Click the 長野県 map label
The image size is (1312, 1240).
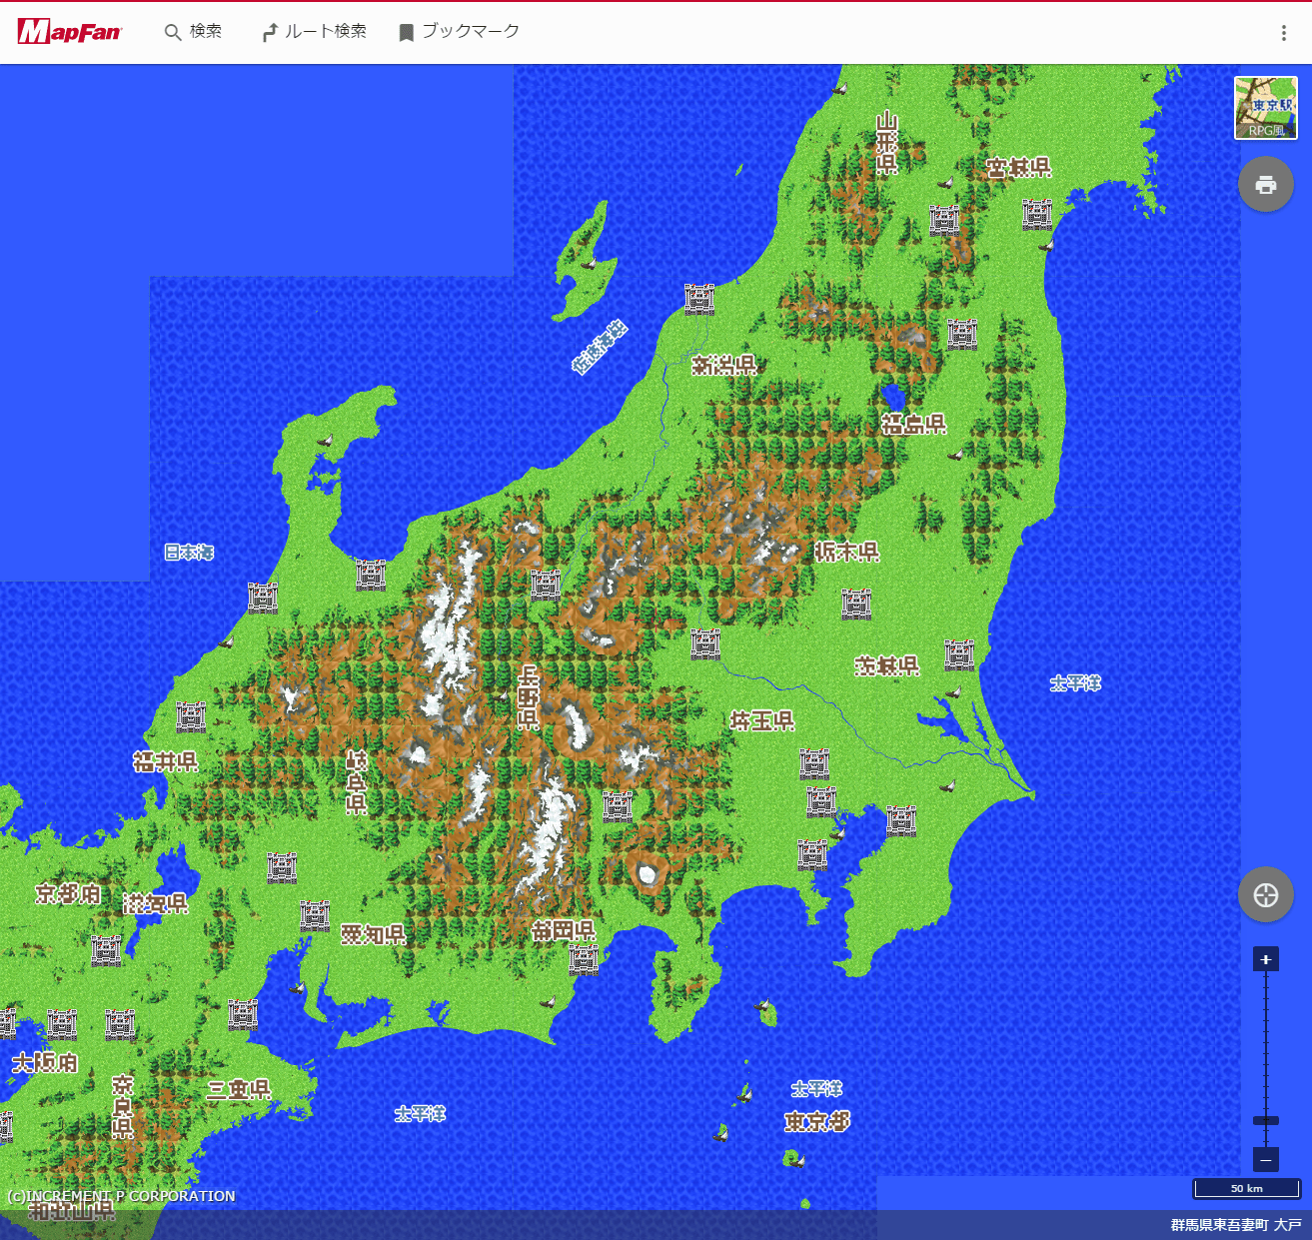(x=529, y=697)
